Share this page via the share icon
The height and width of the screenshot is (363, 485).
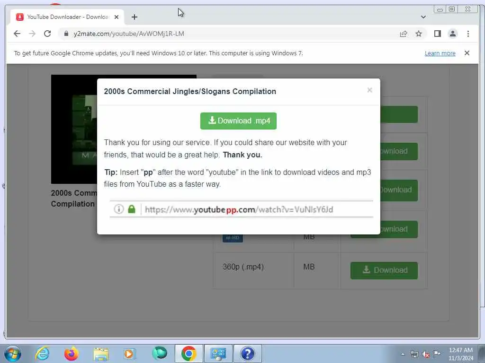coord(404,34)
